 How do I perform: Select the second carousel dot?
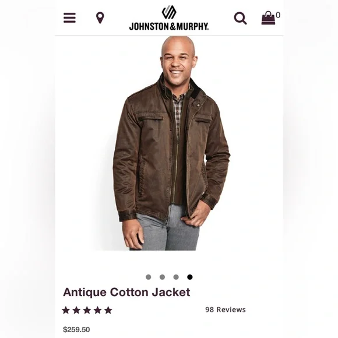coord(163,277)
